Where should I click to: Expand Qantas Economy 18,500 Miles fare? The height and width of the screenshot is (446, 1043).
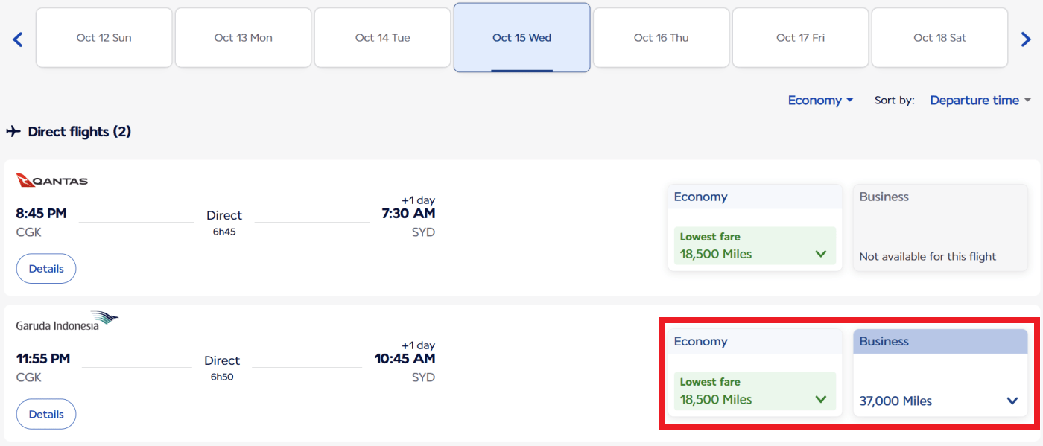pyautogui.click(x=755, y=246)
